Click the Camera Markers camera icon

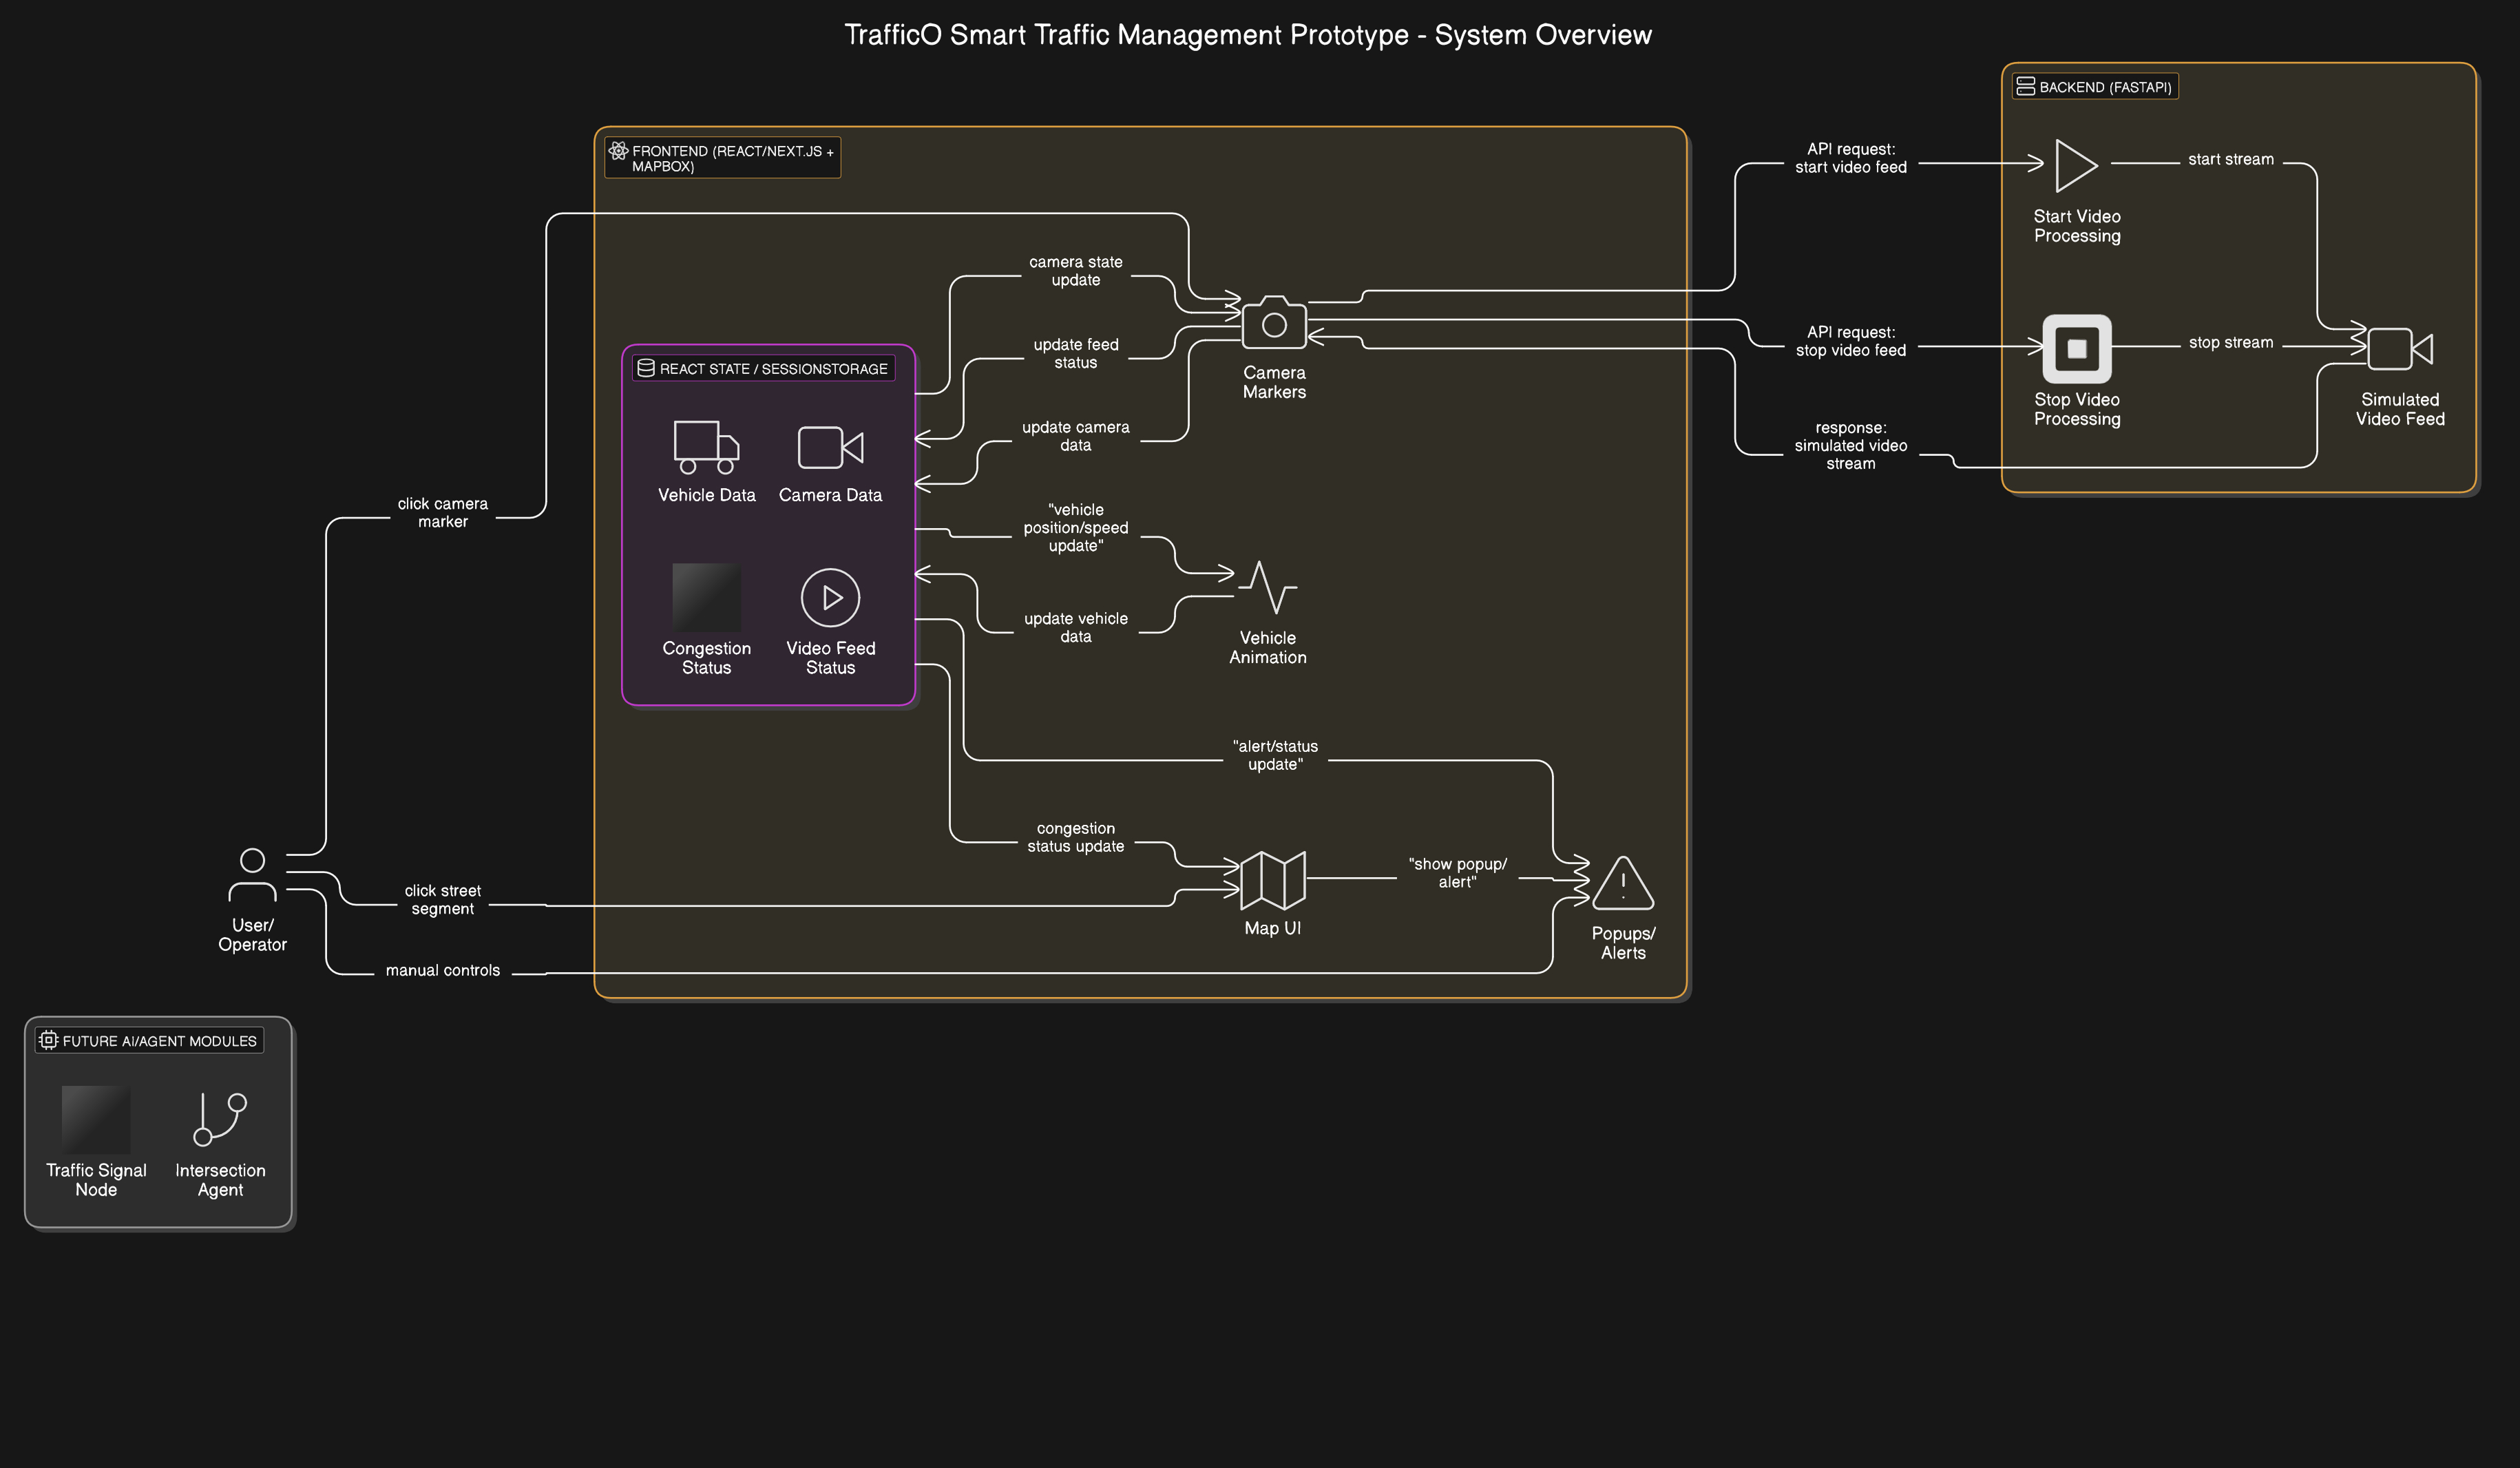pyautogui.click(x=1273, y=323)
